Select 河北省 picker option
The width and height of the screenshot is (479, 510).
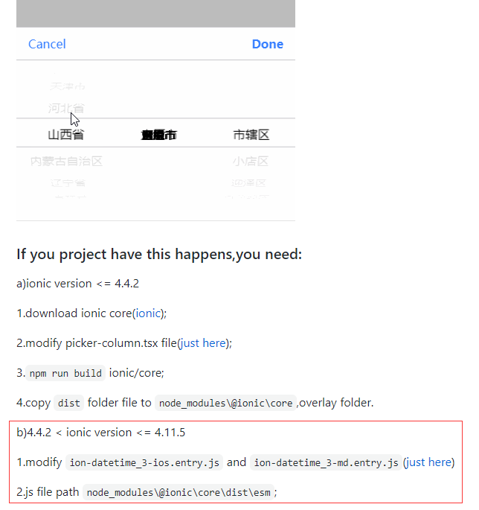[x=66, y=108]
